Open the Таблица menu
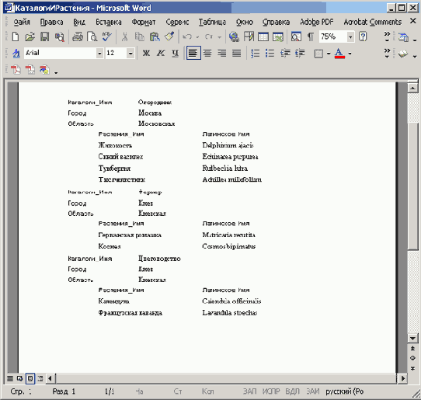This screenshot has height=400, width=421. 212,22
